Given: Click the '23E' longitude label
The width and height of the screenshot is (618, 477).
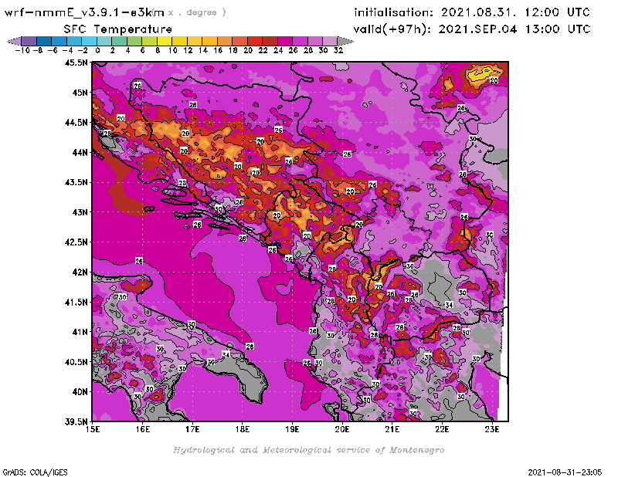Looking at the screenshot, I should (x=492, y=429).
